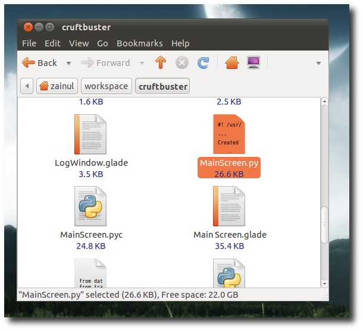363x331 pixels.
Task: Click the MainScreen.py filename label
Action: 229,163
